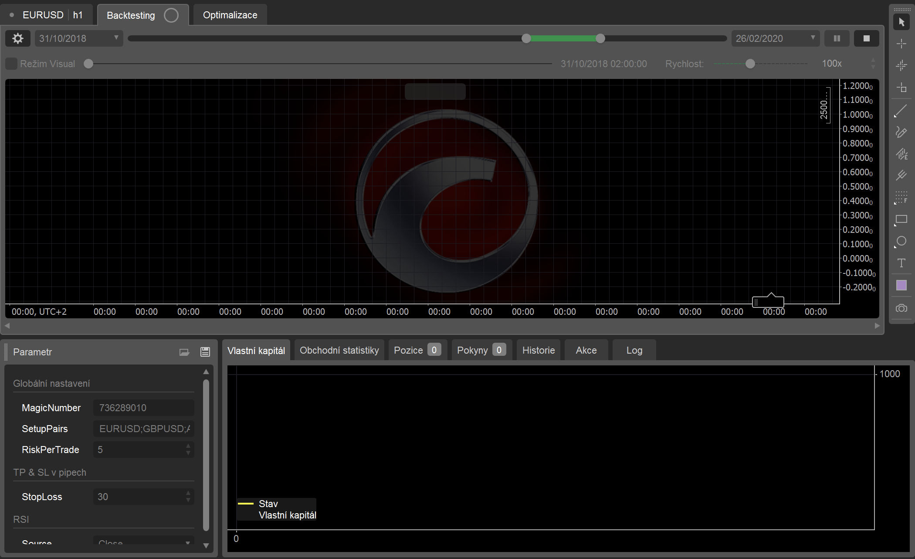Open Obchodní statistiky tab
The width and height of the screenshot is (915, 559).
[x=339, y=350]
